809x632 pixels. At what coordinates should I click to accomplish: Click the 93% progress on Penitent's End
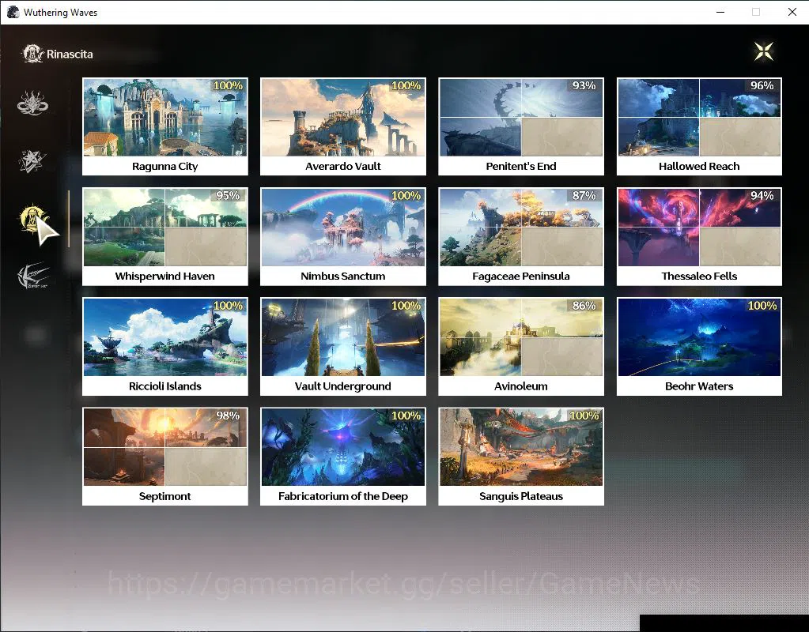584,85
